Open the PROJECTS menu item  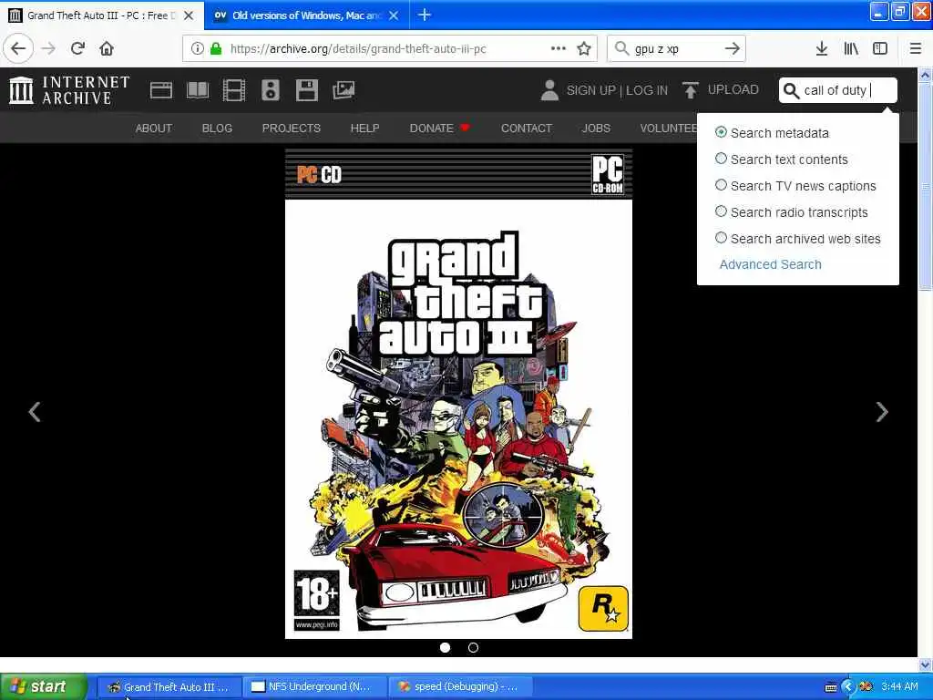(291, 128)
